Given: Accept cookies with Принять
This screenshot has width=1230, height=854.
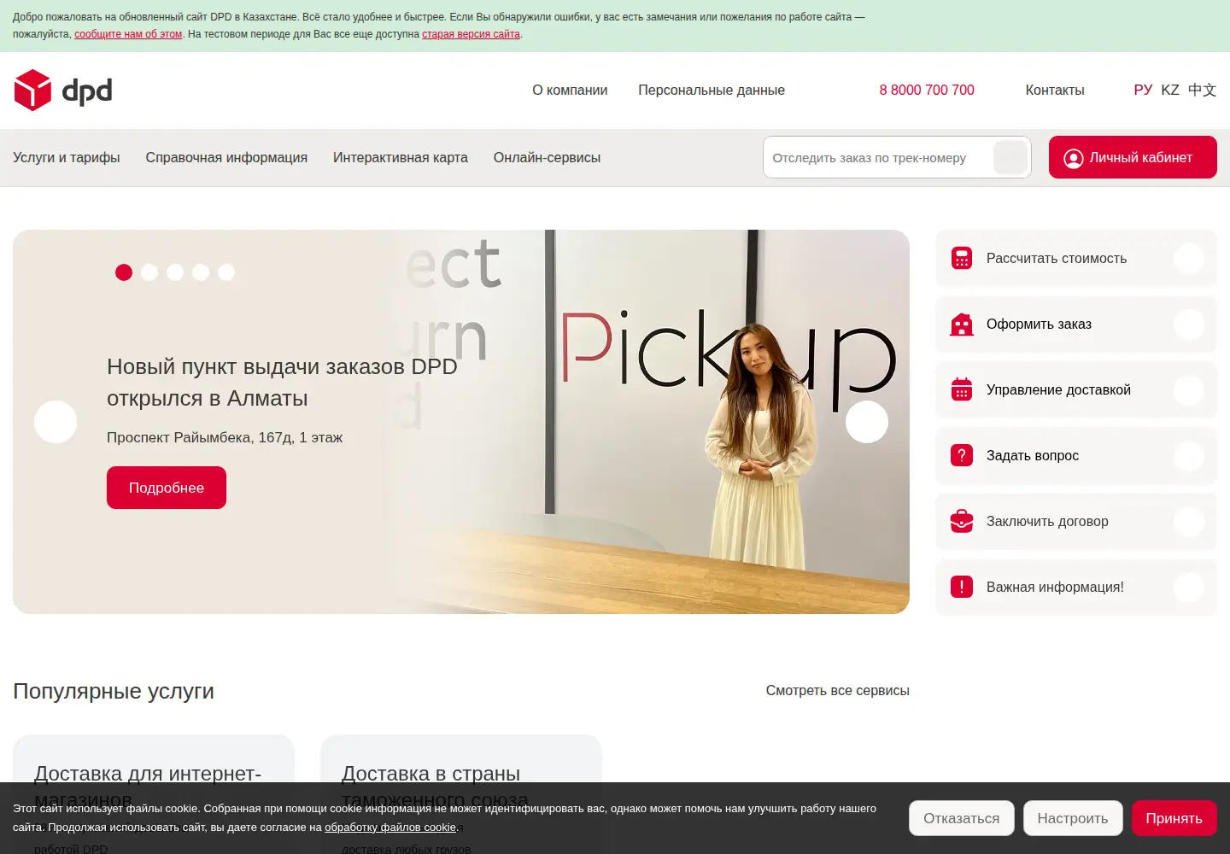Looking at the screenshot, I should pyautogui.click(x=1174, y=818).
